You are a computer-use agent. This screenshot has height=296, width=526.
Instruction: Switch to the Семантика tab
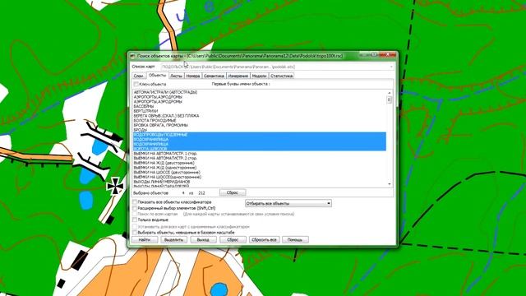214,76
